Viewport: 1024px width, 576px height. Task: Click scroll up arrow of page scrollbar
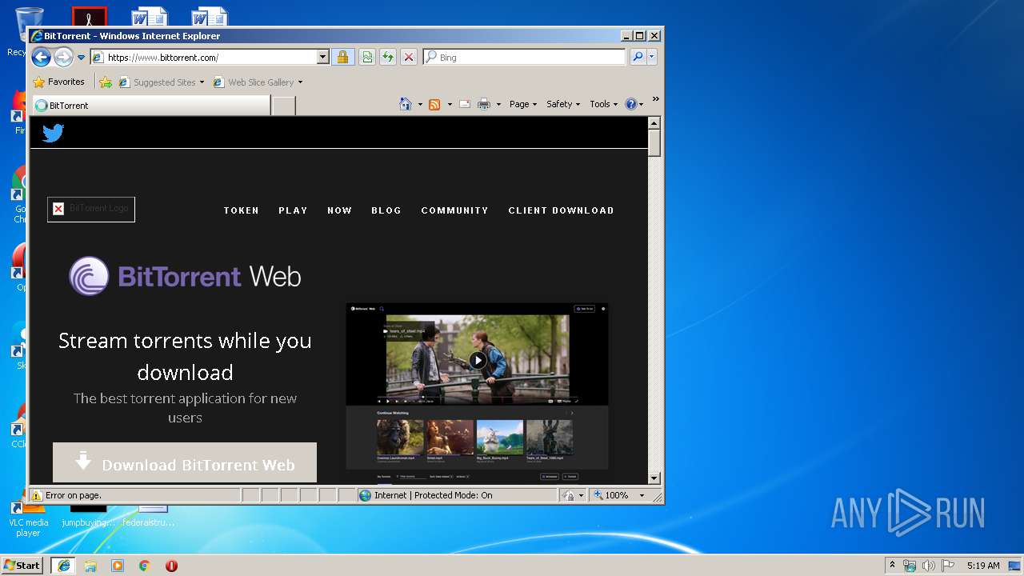click(654, 123)
